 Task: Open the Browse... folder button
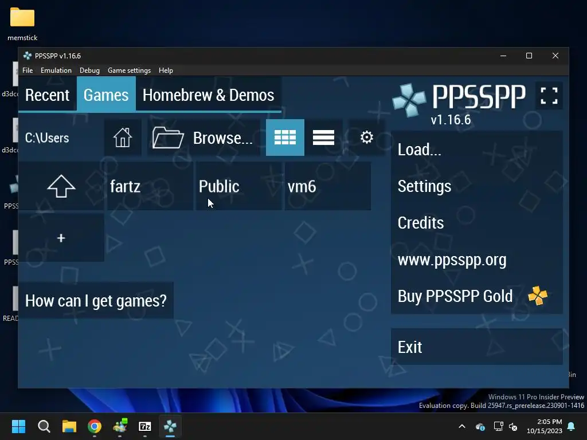[204, 137]
